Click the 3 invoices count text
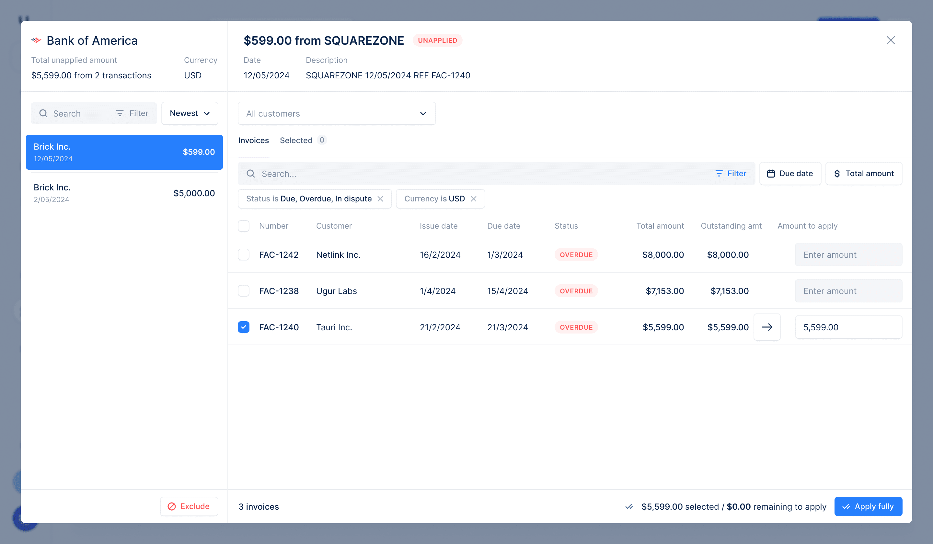Image resolution: width=933 pixels, height=544 pixels. click(259, 507)
